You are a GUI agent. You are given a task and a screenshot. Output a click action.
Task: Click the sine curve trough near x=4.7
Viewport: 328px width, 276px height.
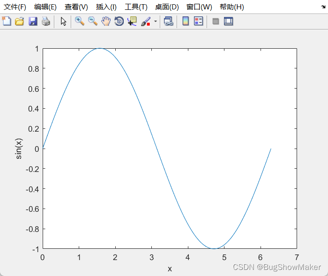(x=214, y=249)
